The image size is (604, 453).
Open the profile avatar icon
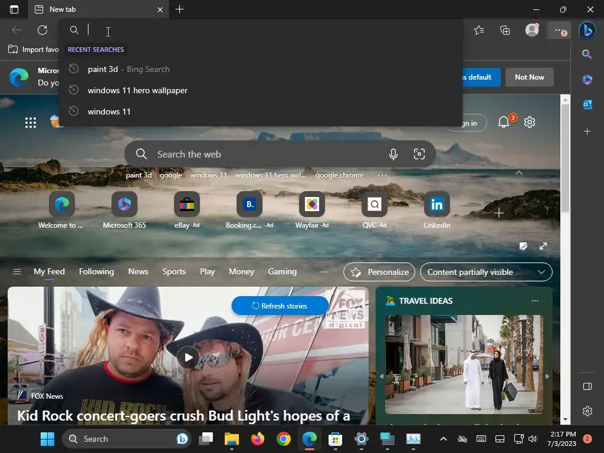click(532, 30)
